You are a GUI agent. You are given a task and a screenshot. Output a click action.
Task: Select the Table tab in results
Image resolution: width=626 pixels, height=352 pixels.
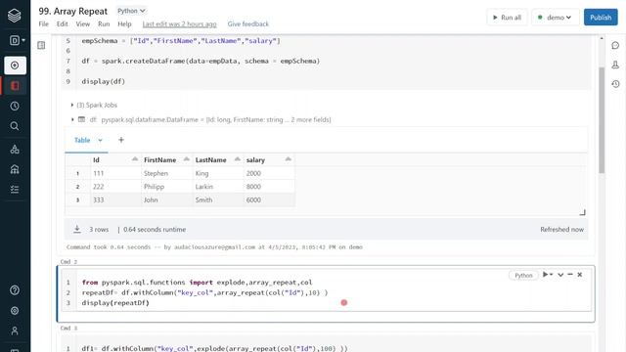[x=82, y=140]
